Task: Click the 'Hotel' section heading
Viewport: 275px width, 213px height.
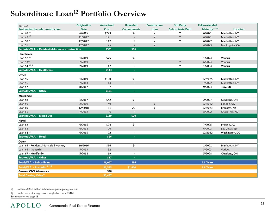Action: [22, 121]
